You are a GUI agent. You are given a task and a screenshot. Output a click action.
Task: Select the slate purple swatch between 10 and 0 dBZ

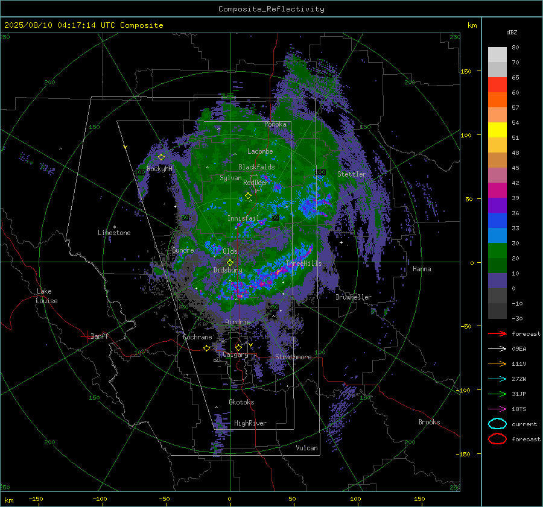pos(497,281)
